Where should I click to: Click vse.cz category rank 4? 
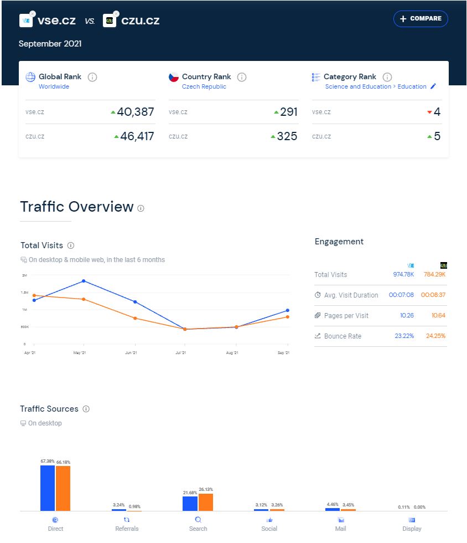point(437,112)
